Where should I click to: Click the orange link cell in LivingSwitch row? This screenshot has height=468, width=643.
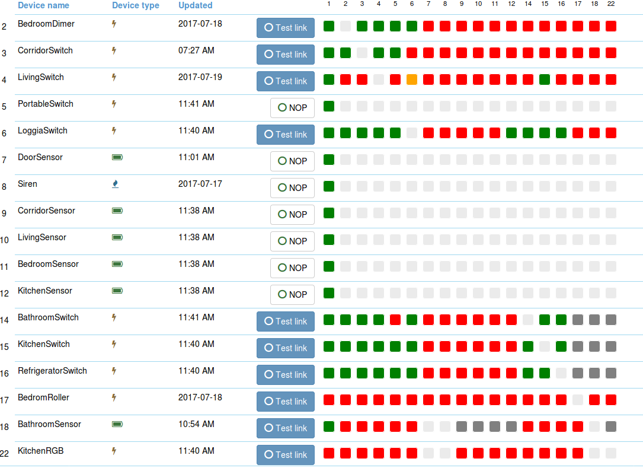412,79
